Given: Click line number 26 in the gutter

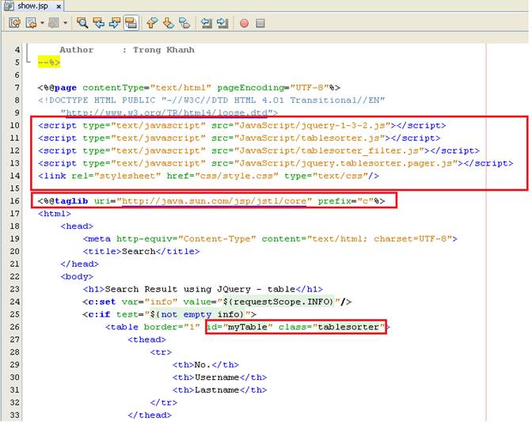Looking at the screenshot, I should coord(14,327).
